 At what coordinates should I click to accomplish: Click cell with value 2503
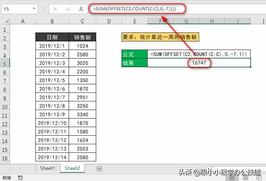(x=83, y=149)
